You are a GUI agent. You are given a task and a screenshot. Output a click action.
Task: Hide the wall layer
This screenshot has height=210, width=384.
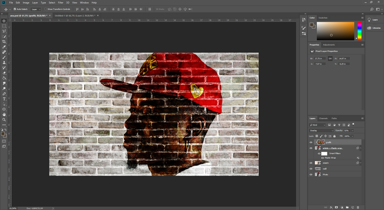click(x=311, y=168)
